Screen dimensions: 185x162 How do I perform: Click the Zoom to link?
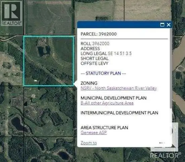click(x=89, y=143)
